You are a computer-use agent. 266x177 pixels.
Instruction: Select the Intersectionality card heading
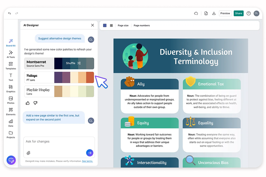152,163
